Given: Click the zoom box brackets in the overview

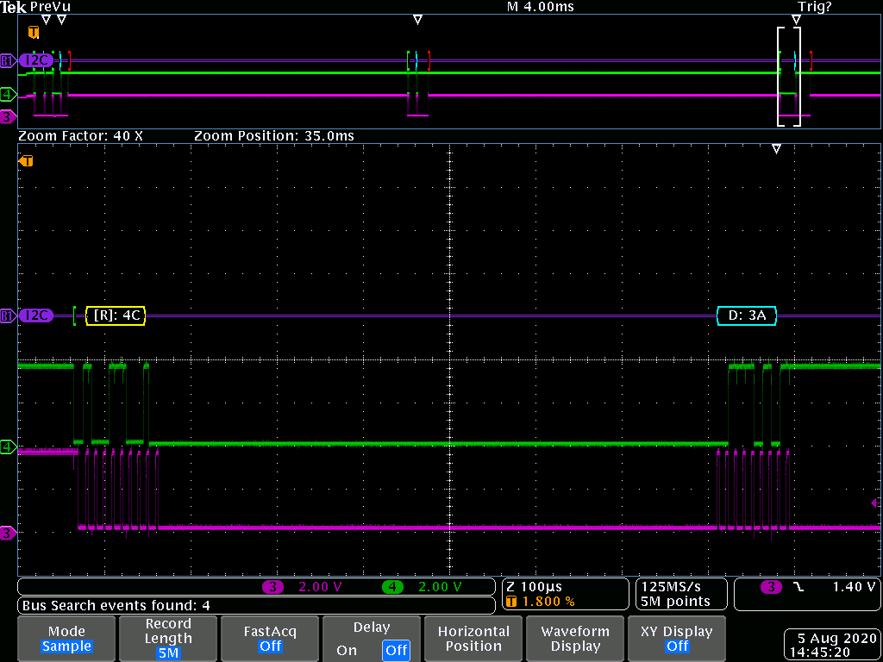Looking at the screenshot, I should 789,77.
